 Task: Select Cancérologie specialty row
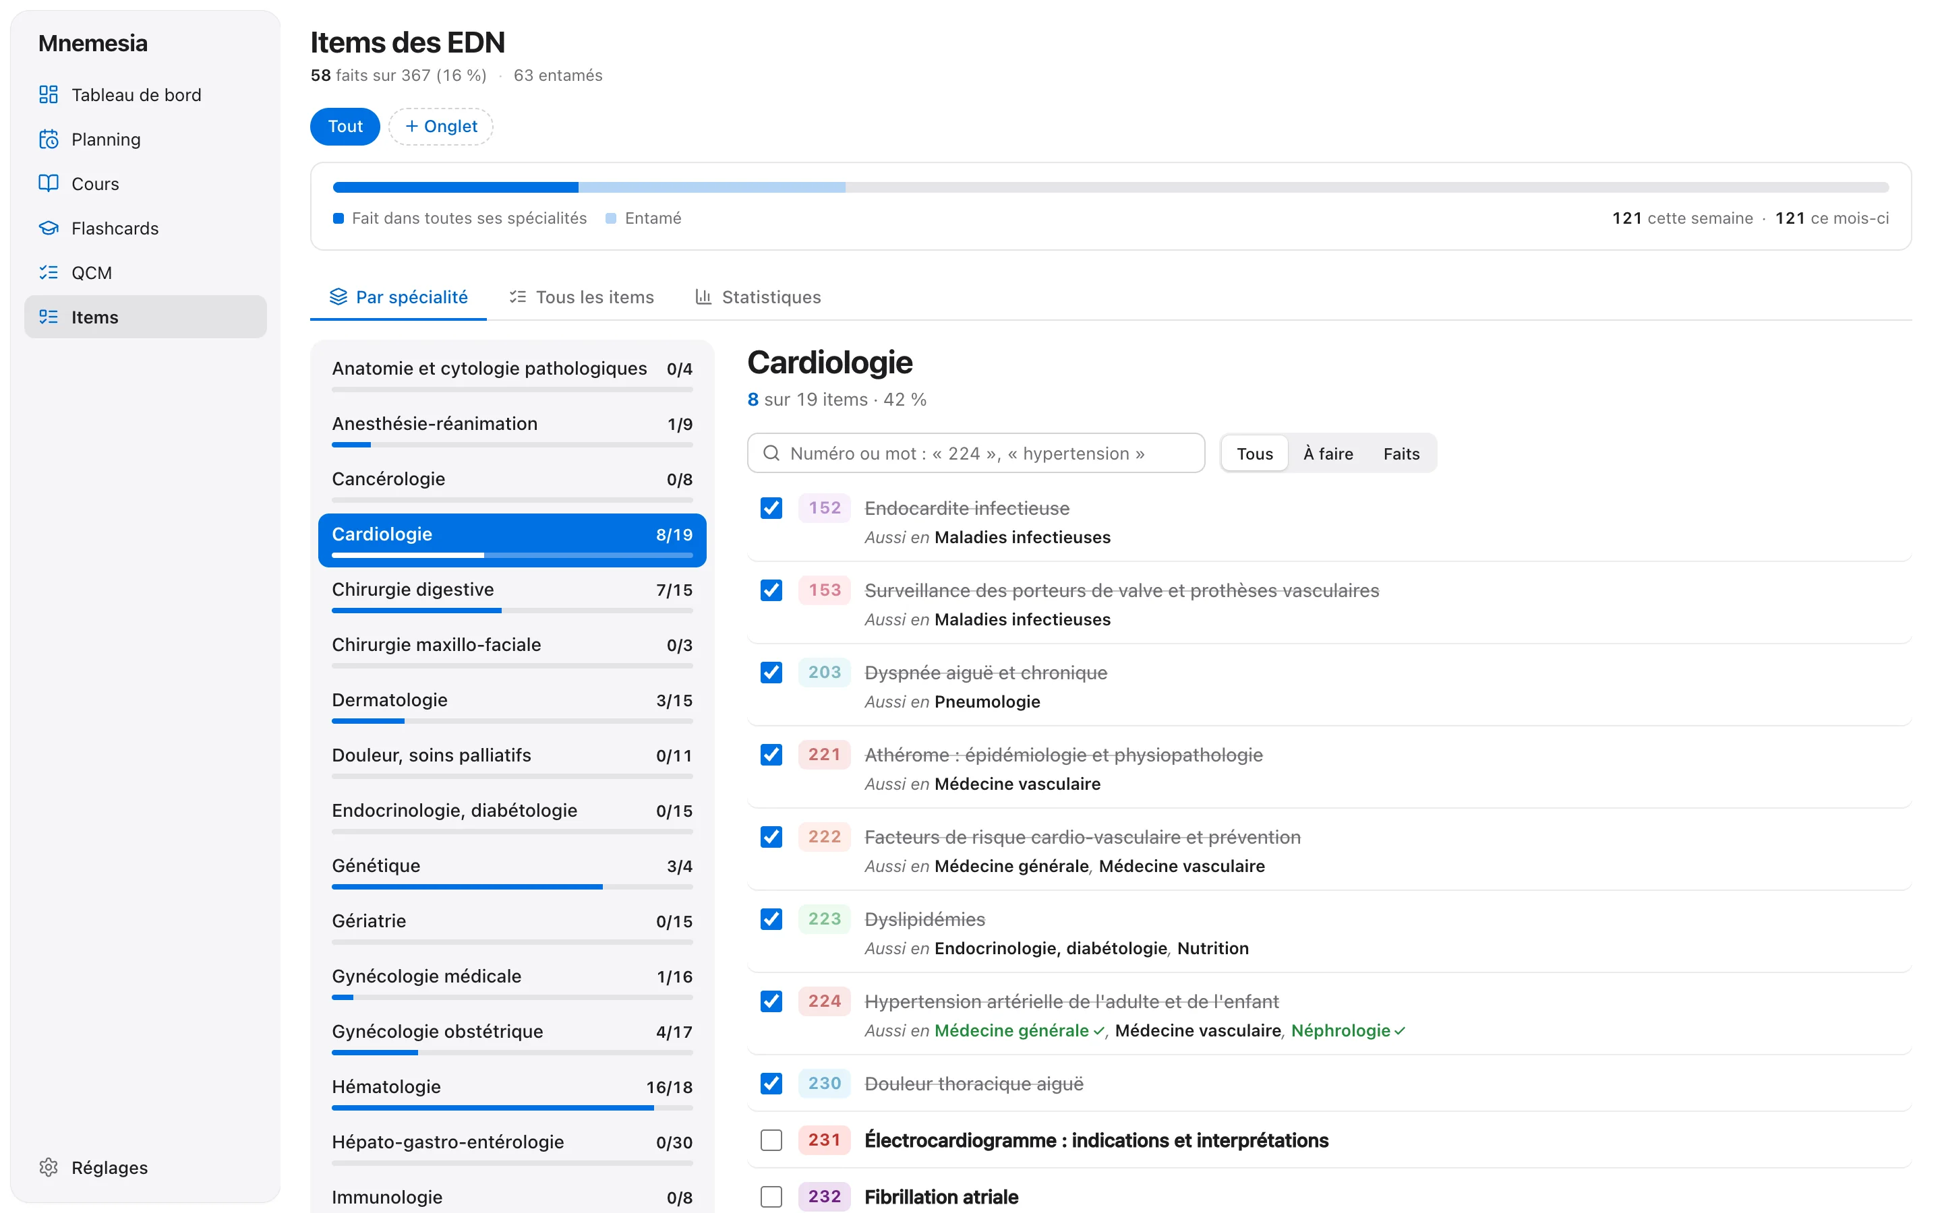click(512, 485)
